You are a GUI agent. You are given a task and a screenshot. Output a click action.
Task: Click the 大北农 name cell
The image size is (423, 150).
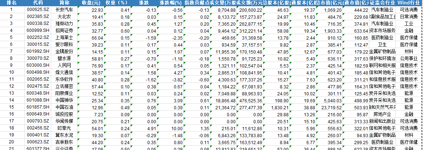pyautogui.click(x=64, y=17)
